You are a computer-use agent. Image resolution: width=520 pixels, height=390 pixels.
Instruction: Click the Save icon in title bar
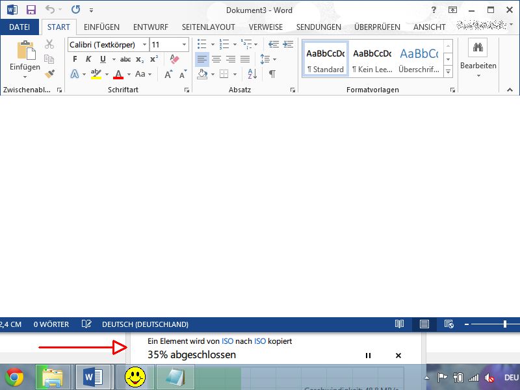coord(31,10)
